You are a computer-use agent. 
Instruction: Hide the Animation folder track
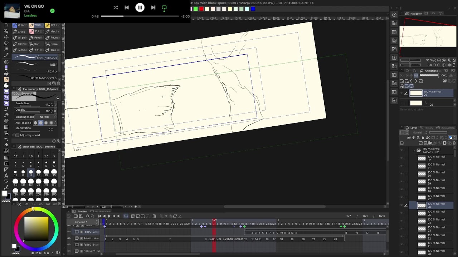pyautogui.click(x=69, y=238)
